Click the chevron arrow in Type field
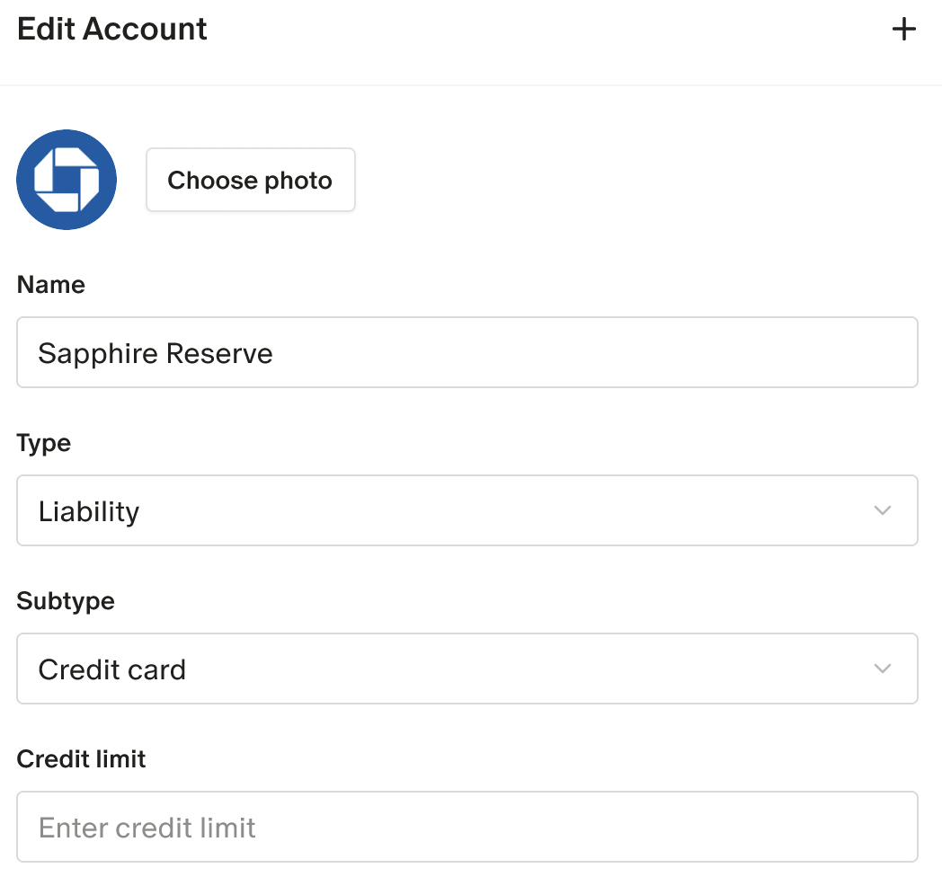This screenshot has width=942, height=877. [x=883, y=510]
